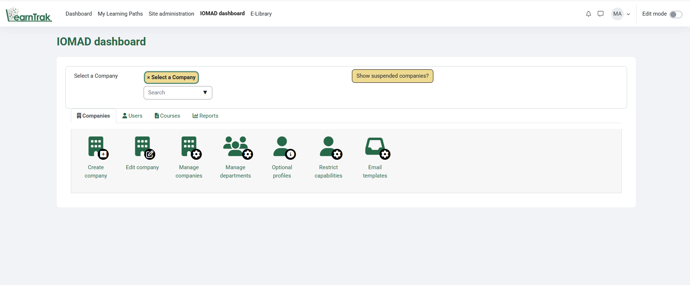Screen dimensions: 690x285
Task: Toggle the messaging drawer icon
Action: point(601,14)
